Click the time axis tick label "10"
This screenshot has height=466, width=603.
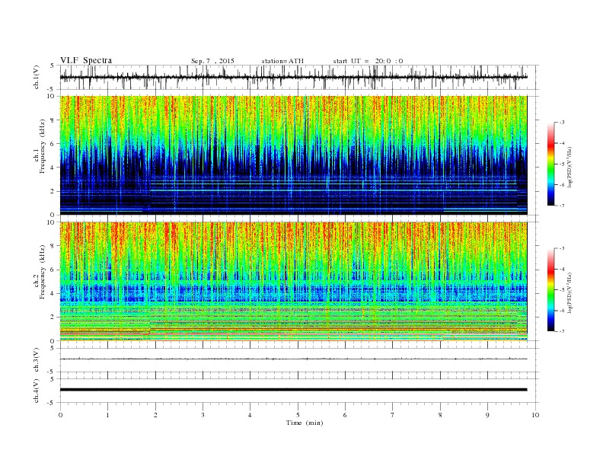click(535, 415)
